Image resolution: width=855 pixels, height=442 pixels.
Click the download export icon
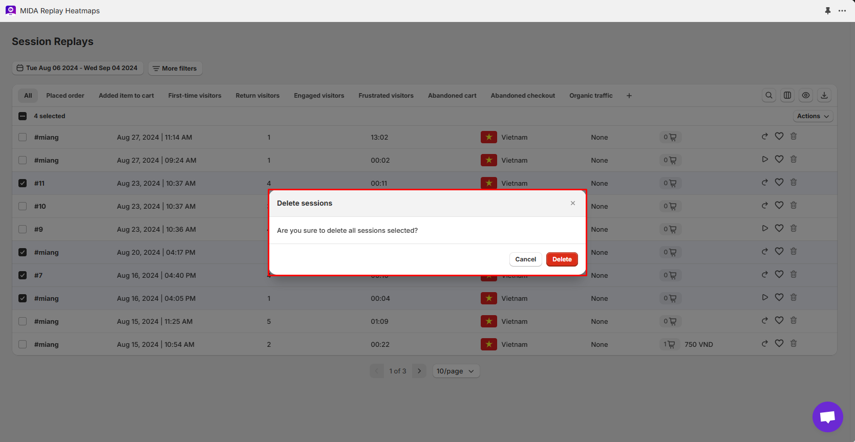824,95
